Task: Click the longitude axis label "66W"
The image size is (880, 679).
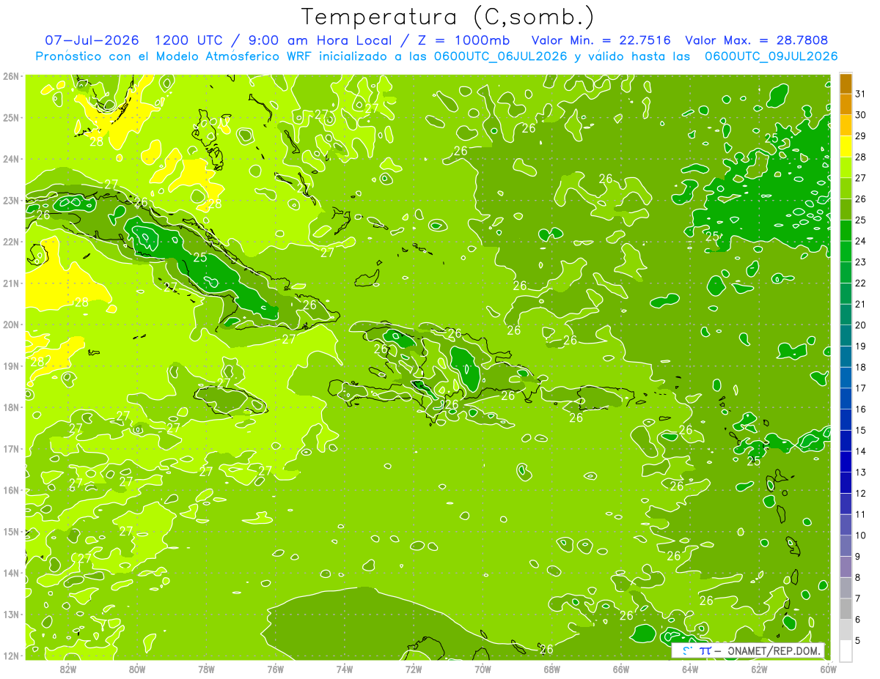Action: (621, 669)
